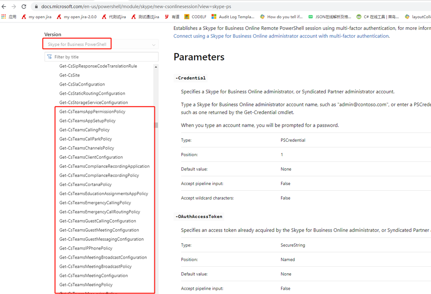
Task: Open the 'my open jira-2.0.0' bookmark
Action: 77,17
